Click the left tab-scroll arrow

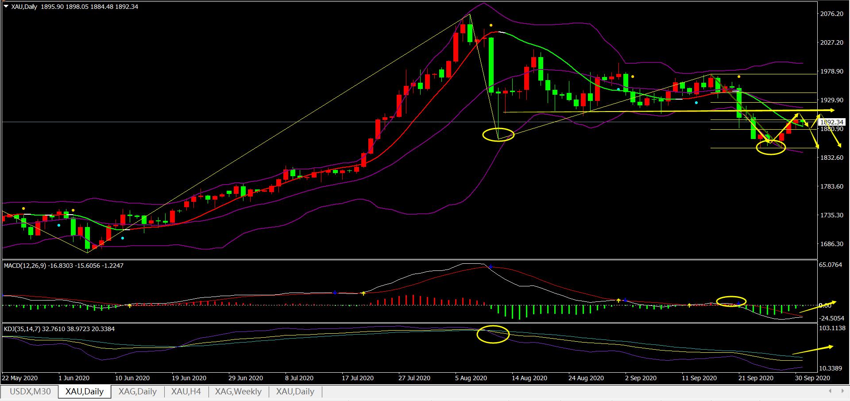(x=830, y=391)
